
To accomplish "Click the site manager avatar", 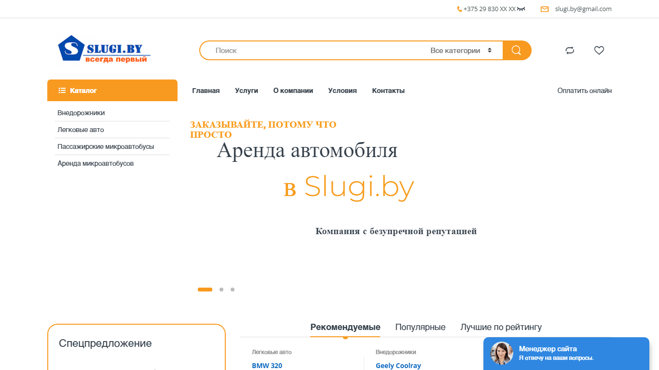I will 502,354.
